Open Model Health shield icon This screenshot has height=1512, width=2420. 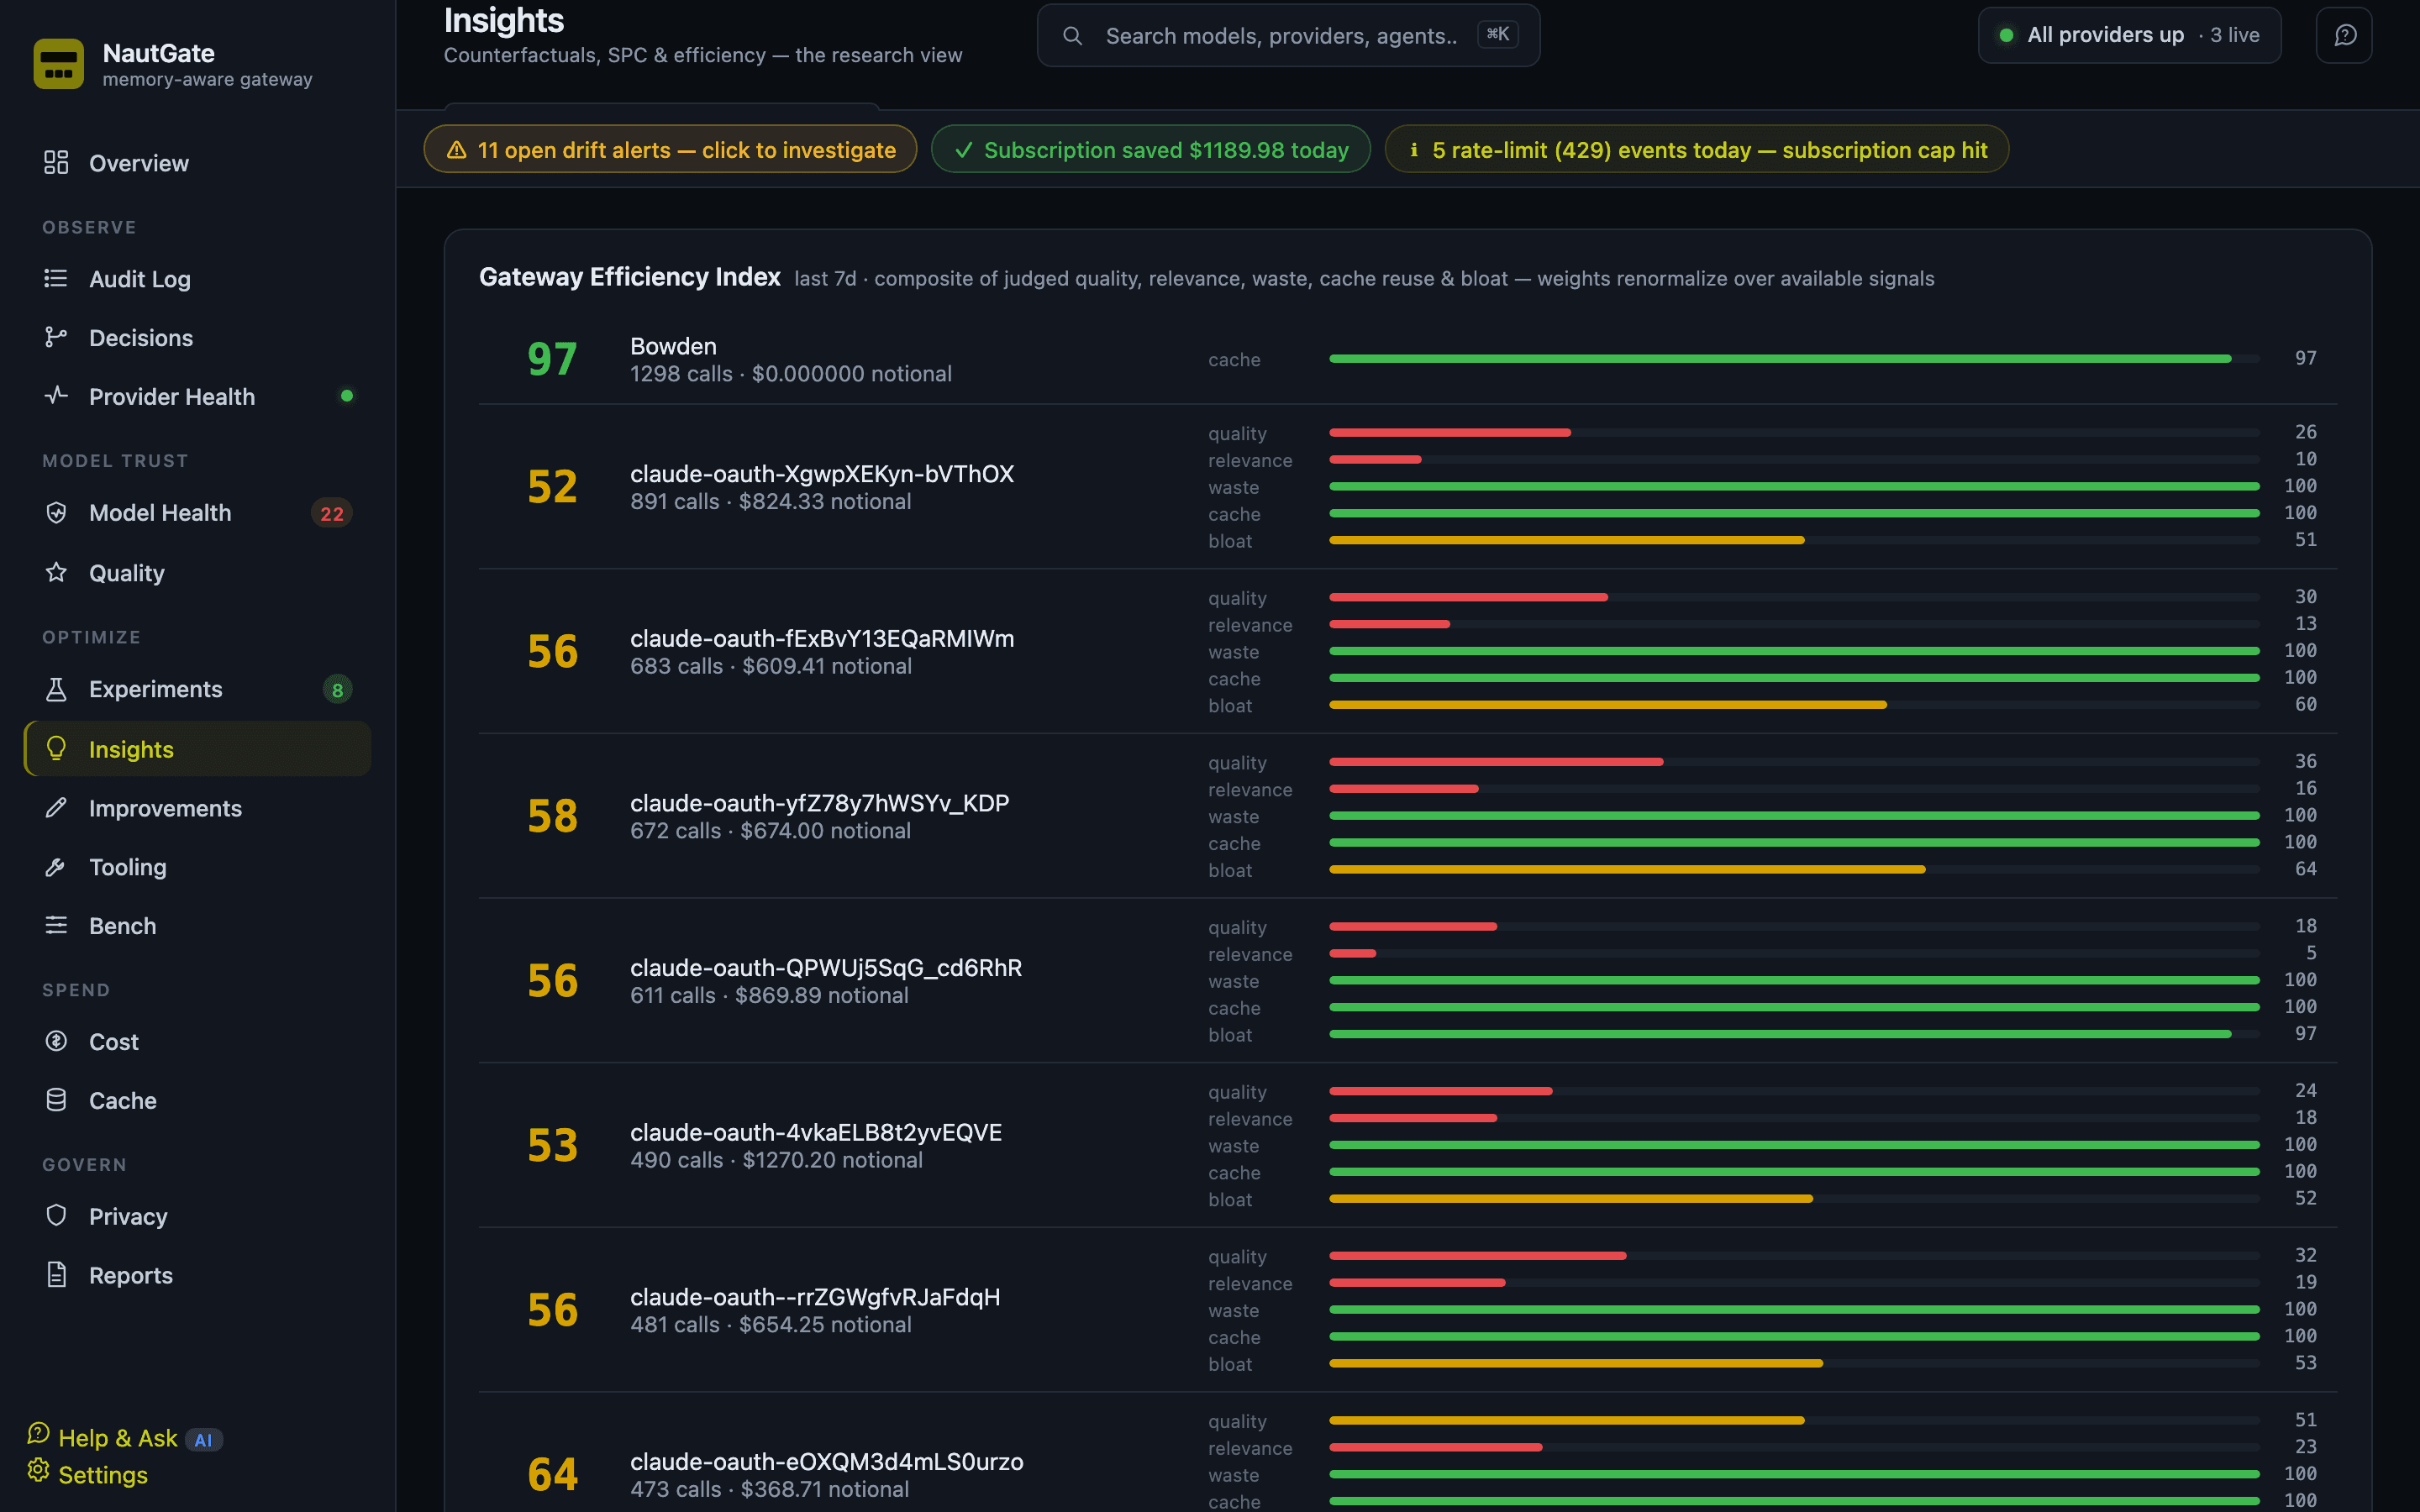(x=56, y=512)
